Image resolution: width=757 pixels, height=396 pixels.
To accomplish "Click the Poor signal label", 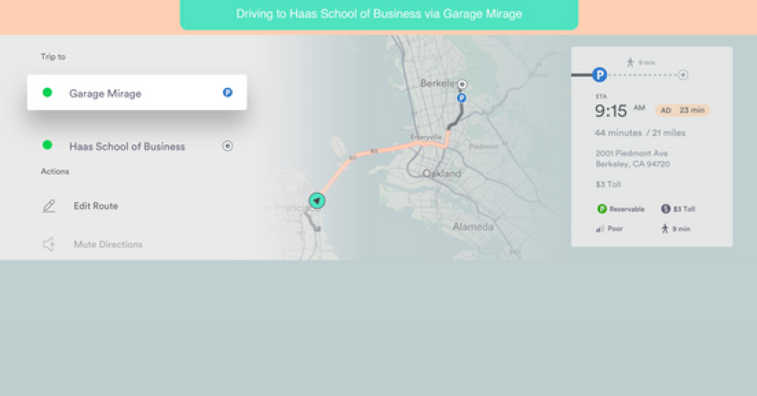I will tap(615, 229).
